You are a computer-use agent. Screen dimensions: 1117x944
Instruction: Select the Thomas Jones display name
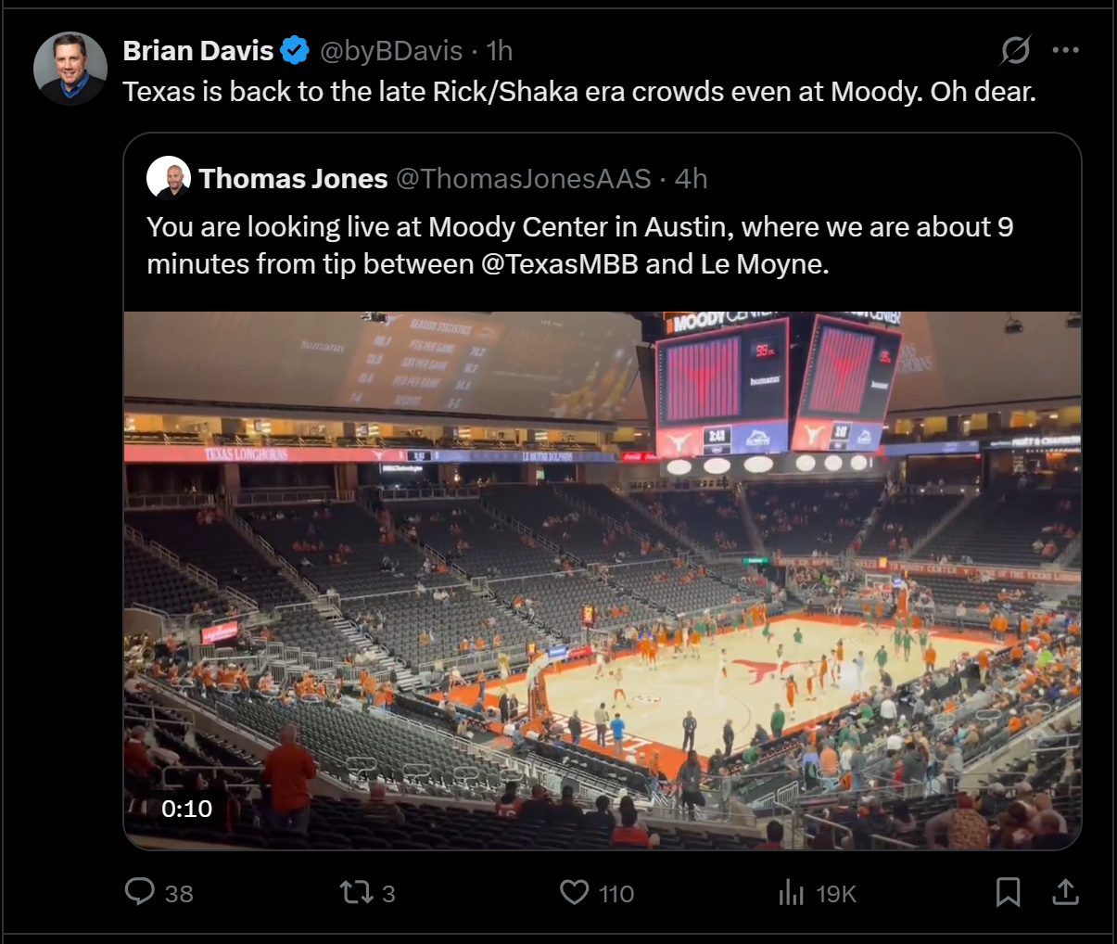pyautogui.click(x=293, y=179)
